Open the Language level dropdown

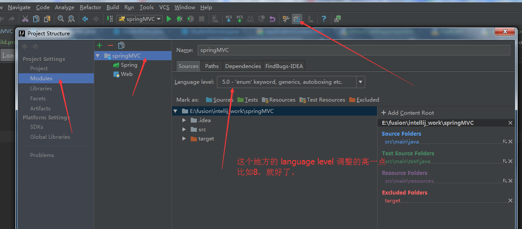coord(361,82)
